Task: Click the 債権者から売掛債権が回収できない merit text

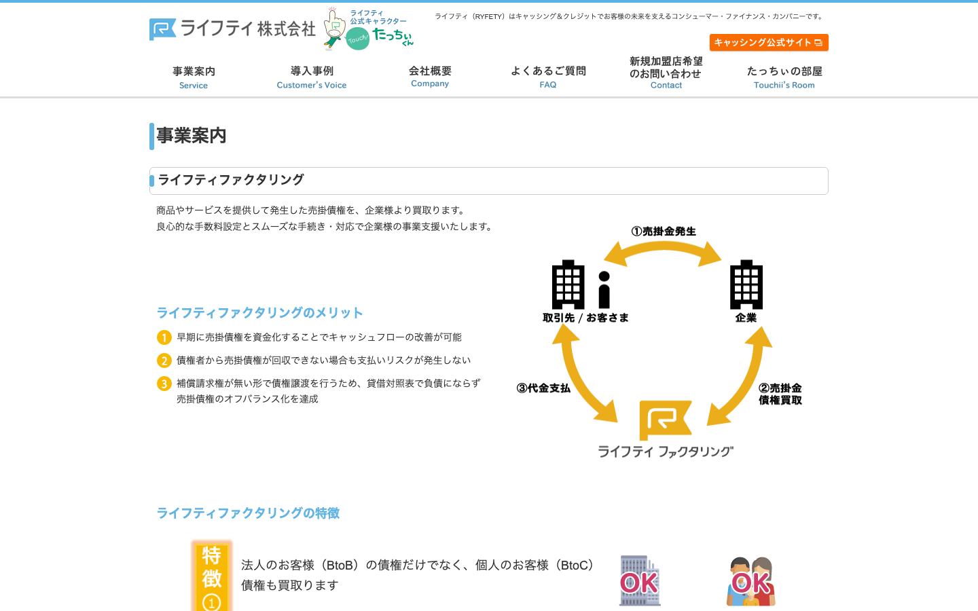Action: pos(324,360)
